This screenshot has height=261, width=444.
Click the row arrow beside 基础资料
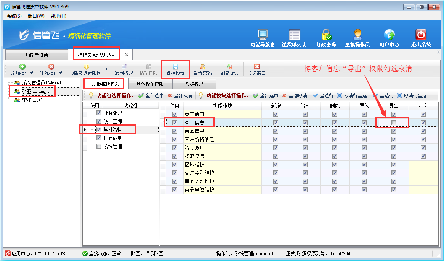coord(85,130)
